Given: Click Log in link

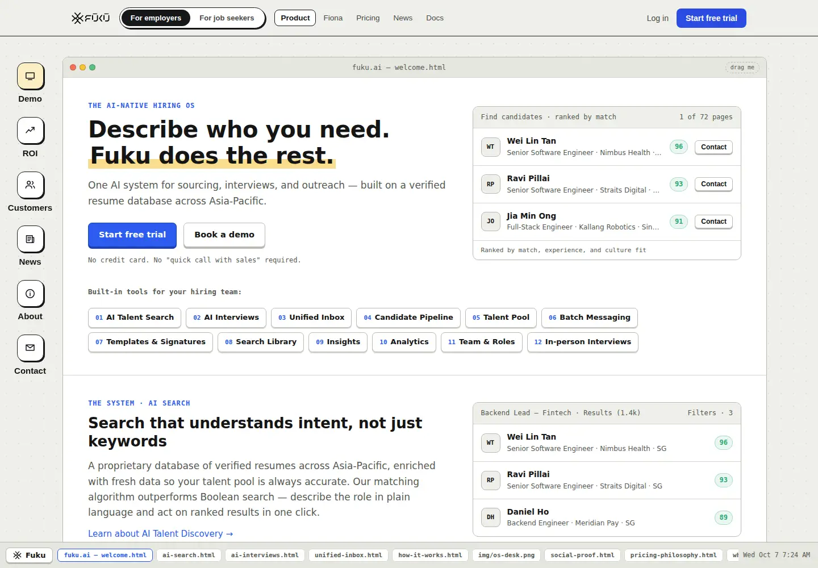Looking at the screenshot, I should [x=657, y=18].
